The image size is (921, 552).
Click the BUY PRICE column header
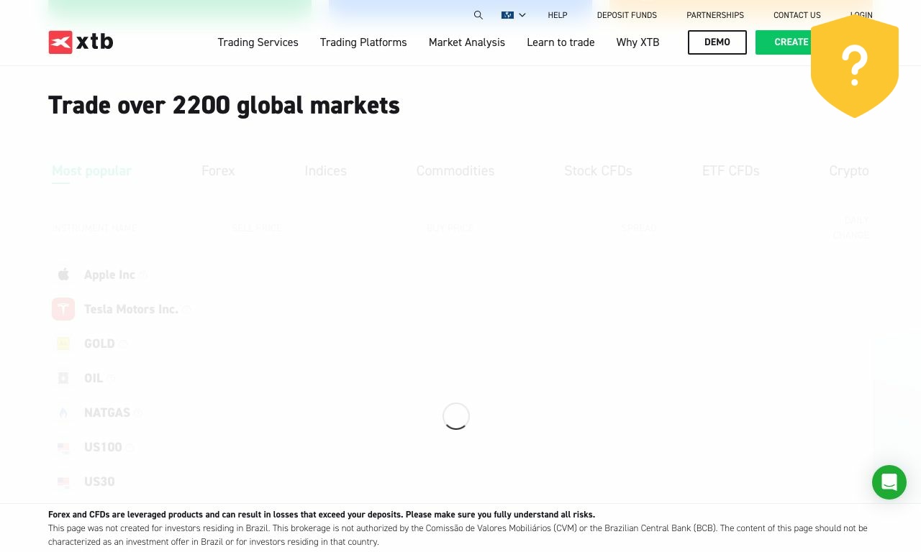point(450,228)
